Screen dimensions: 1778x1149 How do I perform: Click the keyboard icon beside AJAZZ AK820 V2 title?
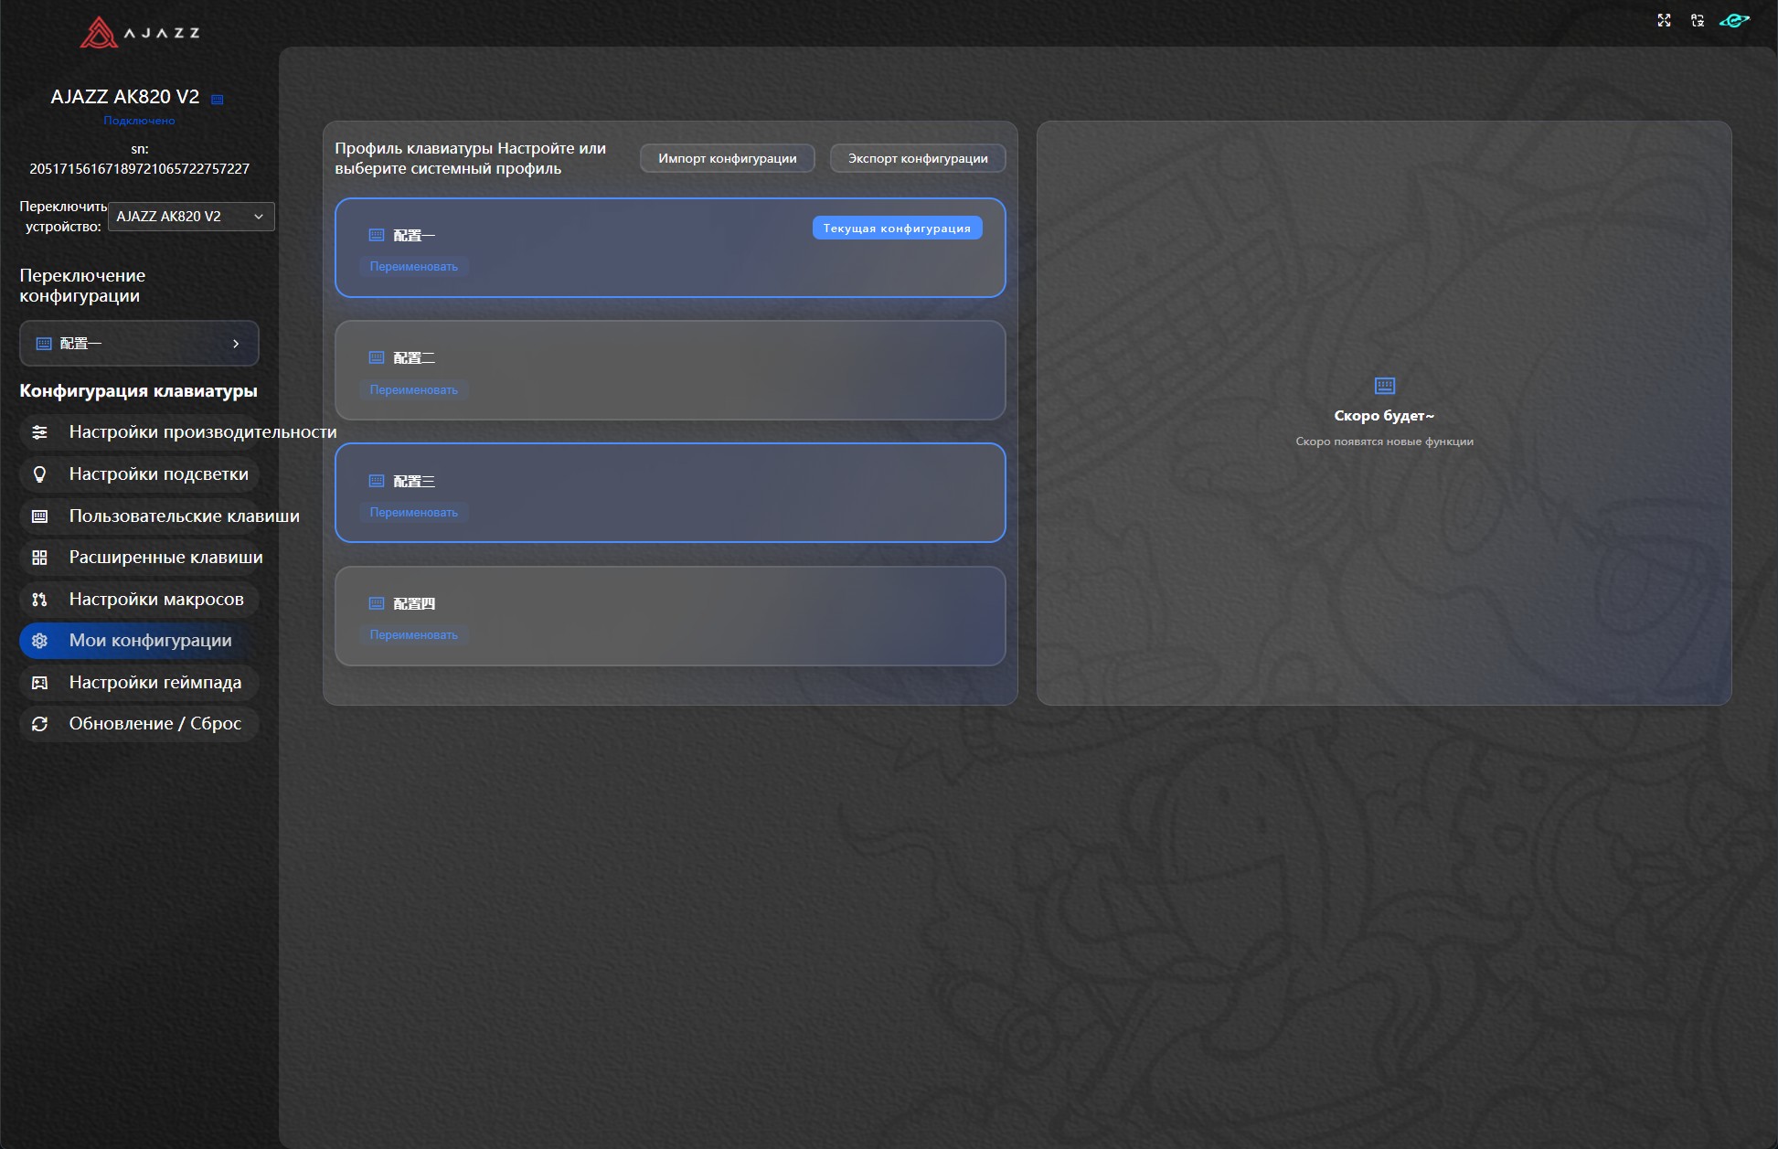(x=218, y=99)
